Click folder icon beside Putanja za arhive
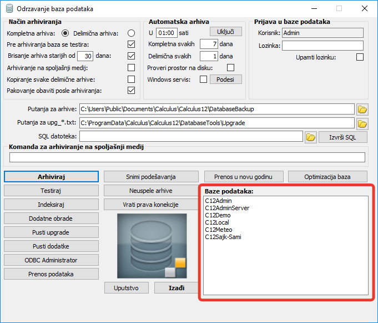Screen dimensions: 378x323 coord(362,109)
